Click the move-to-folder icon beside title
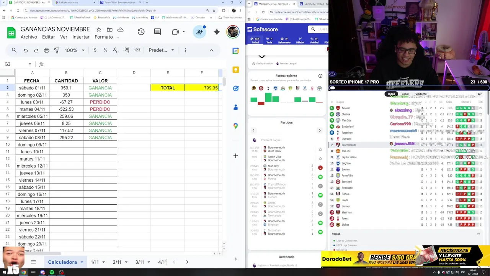The width and height of the screenshot is (490, 276). coord(109,30)
